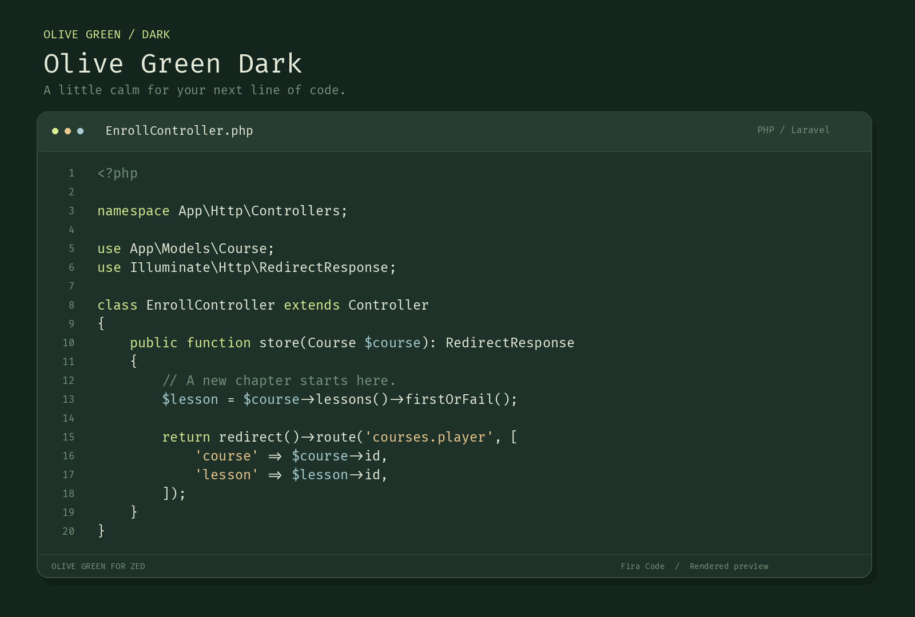This screenshot has height=617, width=915.
Task: Click 'App\Http\Controllers;' on line 3
Action: tap(263, 211)
